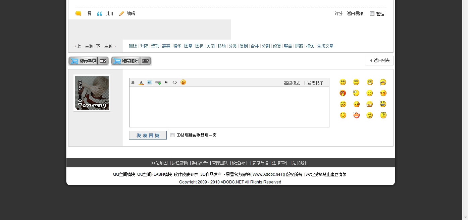
Task: Choose 置顶 to pin the thread
Action: click(x=155, y=46)
